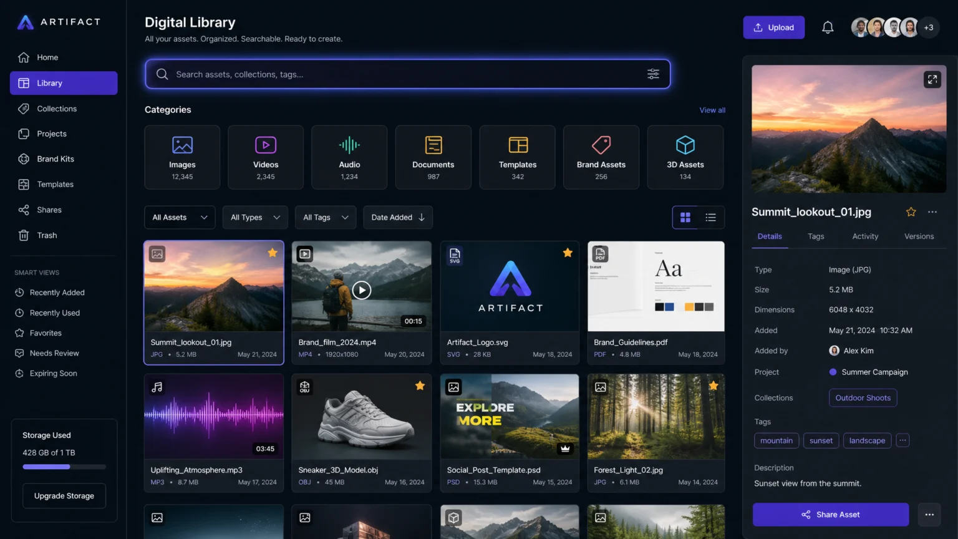Select the landscape tag
Screen dimensions: 958x539
867,440
